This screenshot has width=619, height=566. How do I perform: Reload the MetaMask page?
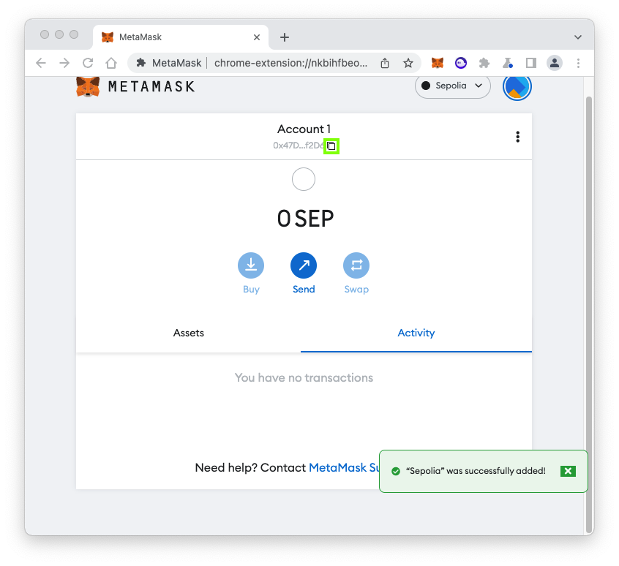(88, 63)
